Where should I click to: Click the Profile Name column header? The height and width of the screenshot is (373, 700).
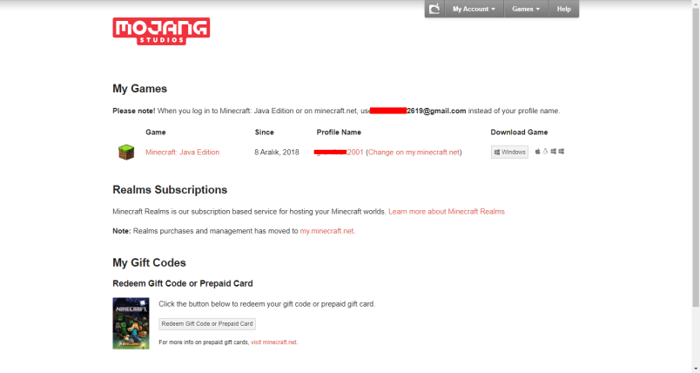point(339,132)
